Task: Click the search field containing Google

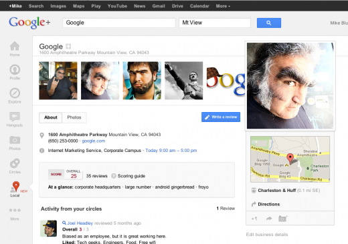Action: coord(119,23)
